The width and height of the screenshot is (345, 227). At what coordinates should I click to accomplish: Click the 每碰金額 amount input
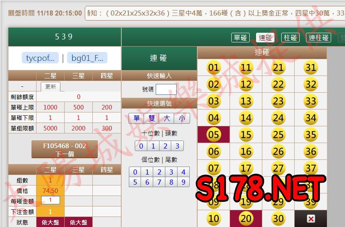(50, 200)
